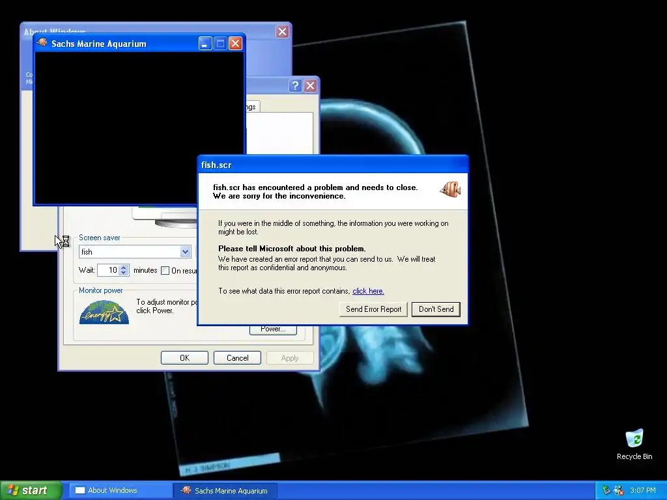
Task: Minimize the Sachs Marine Aquarium window
Action: pos(205,44)
